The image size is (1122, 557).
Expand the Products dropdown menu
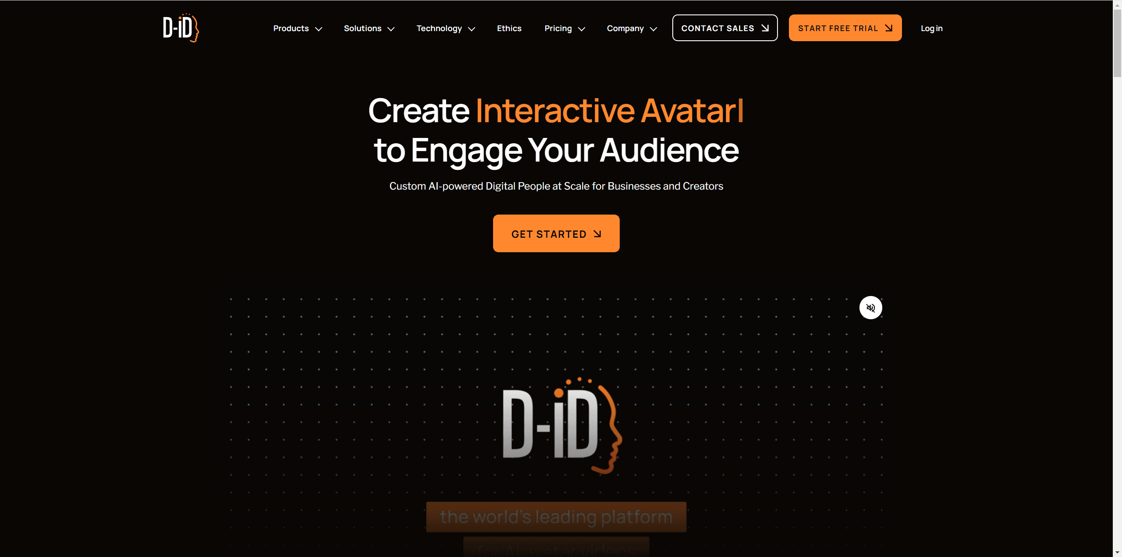coord(297,28)
